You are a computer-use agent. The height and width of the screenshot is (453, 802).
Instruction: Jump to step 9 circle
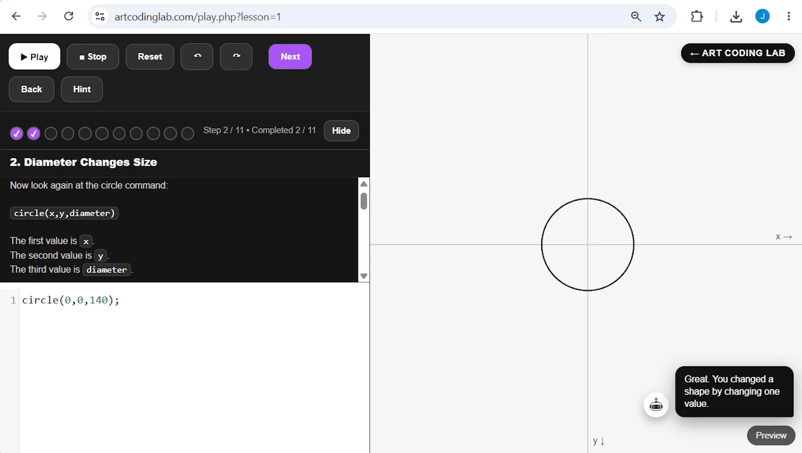(153, 134)
